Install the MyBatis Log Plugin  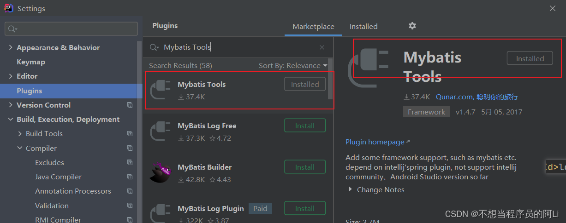coord(305,208)
